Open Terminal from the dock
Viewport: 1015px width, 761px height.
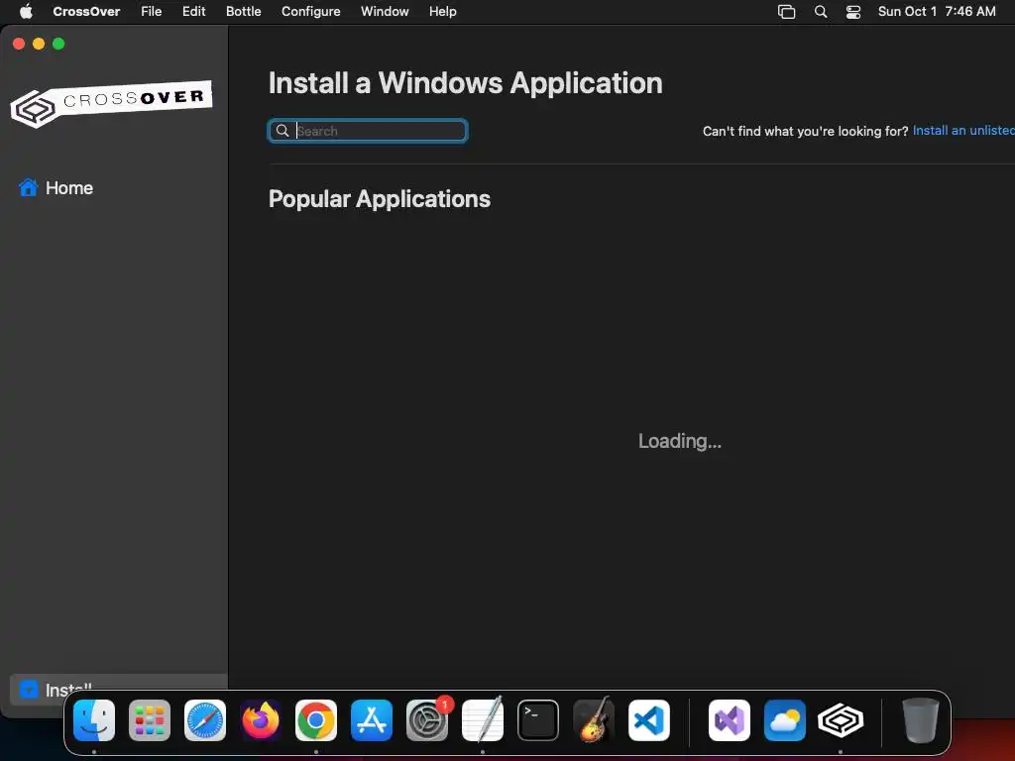[x=538, y=720]
